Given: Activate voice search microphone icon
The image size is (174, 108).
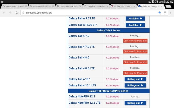Looking at the screenshot, I should click(x=165, y=13).
